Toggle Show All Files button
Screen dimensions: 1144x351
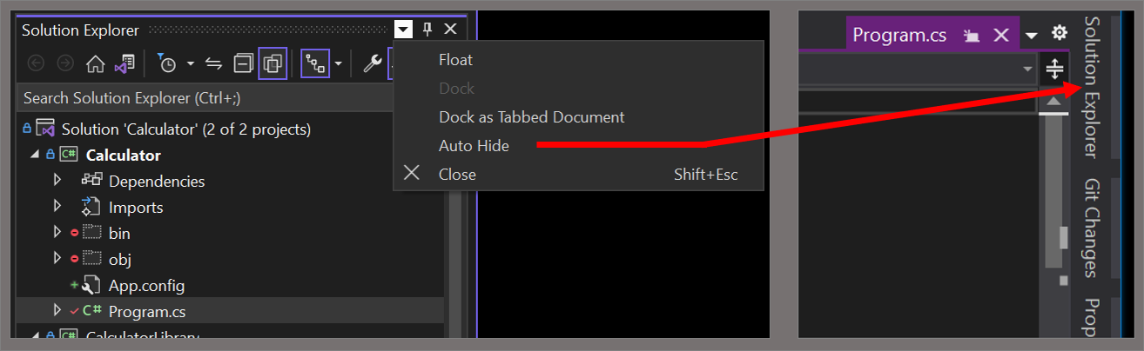tap(273, 63)
